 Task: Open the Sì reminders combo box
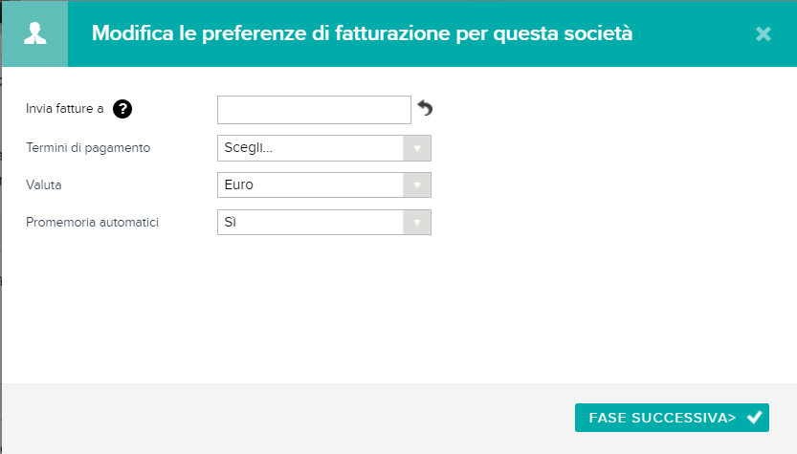coord(323,223)
